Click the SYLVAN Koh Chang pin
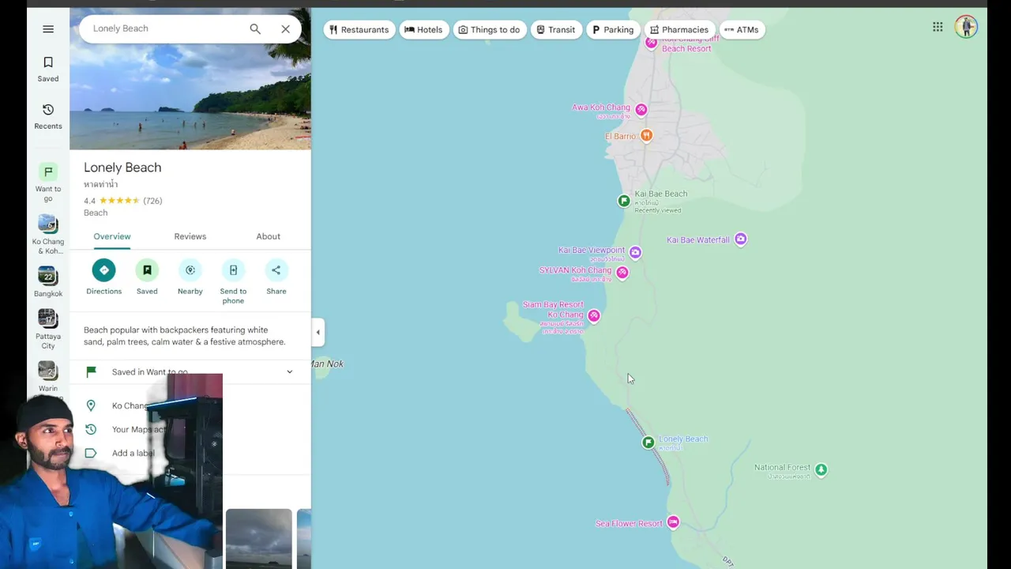 (x=622, y=273)
